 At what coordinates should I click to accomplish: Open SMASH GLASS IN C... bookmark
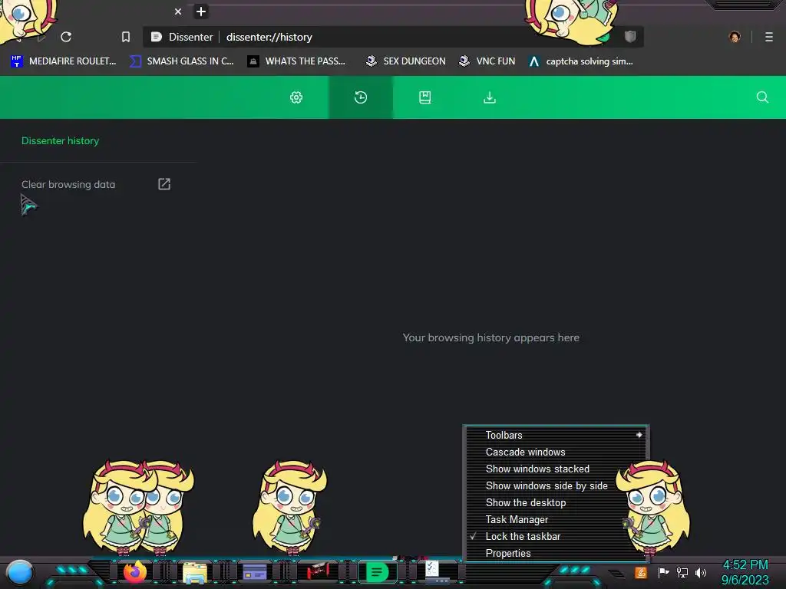pyautogui.click(x=181, y=61)
